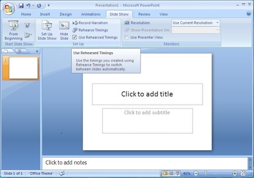Open Set Up Slide Show dialog
Viewport: 254px width, 178px height.
click(x=47, y=30)
